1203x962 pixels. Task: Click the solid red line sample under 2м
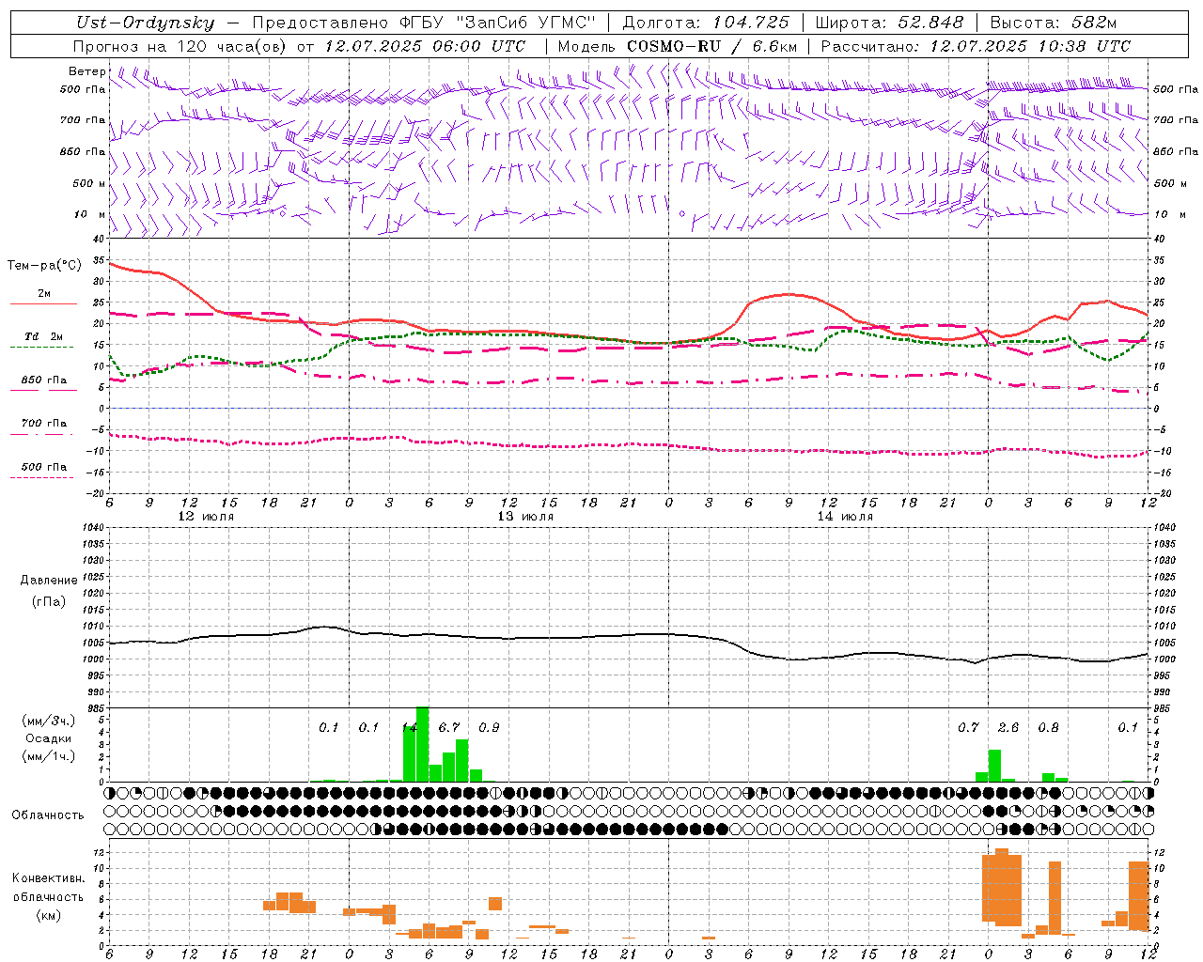click(42, 304)
